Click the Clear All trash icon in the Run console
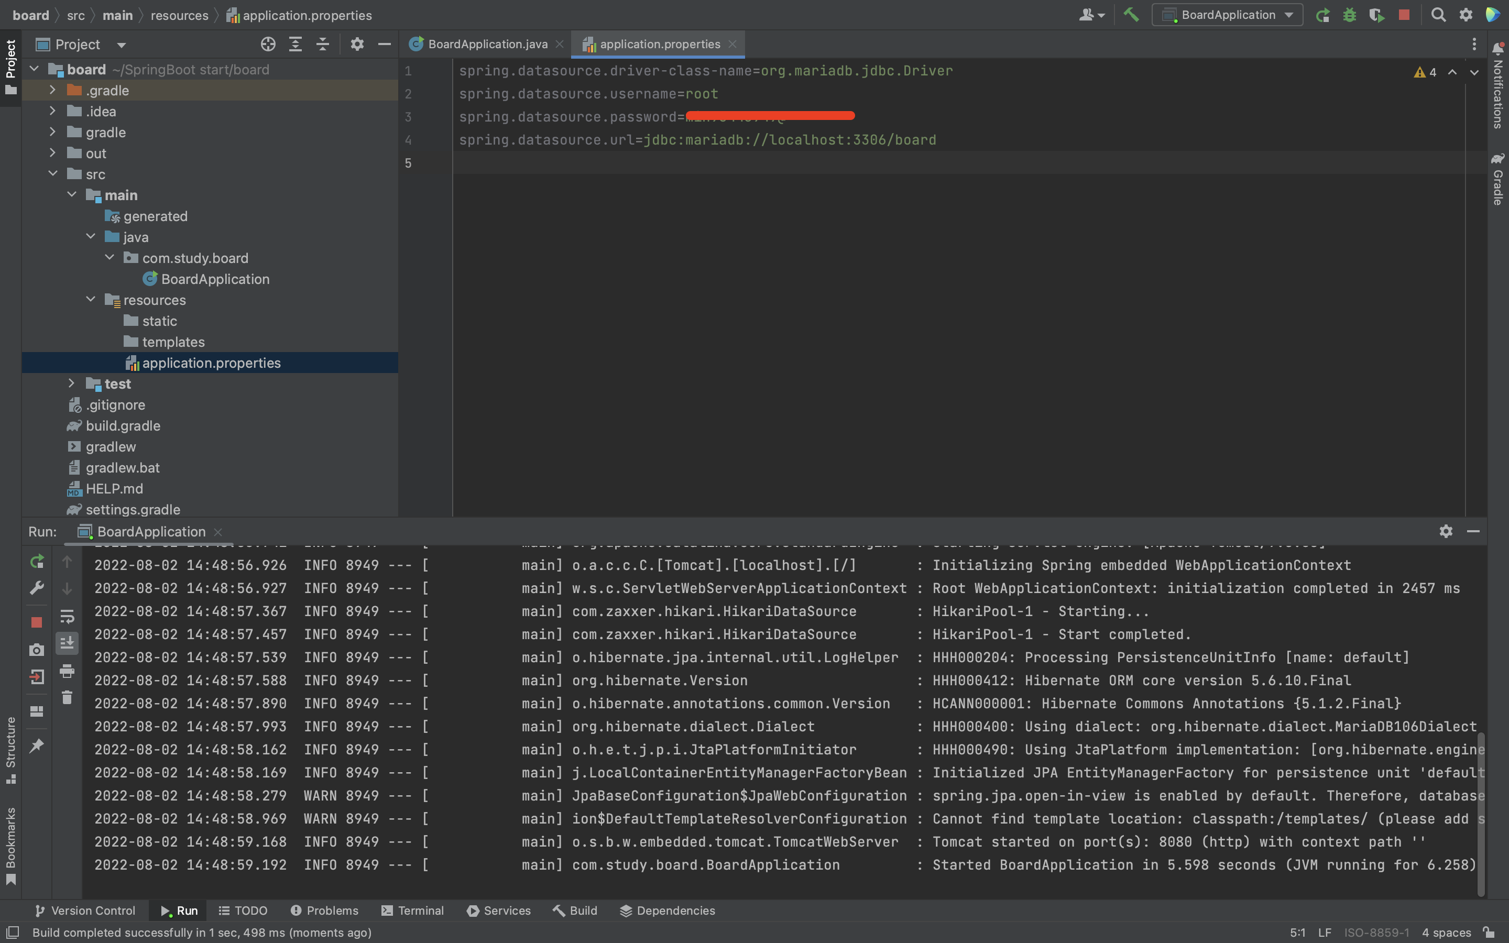1509x943 pixels. (x=68, y=698)
